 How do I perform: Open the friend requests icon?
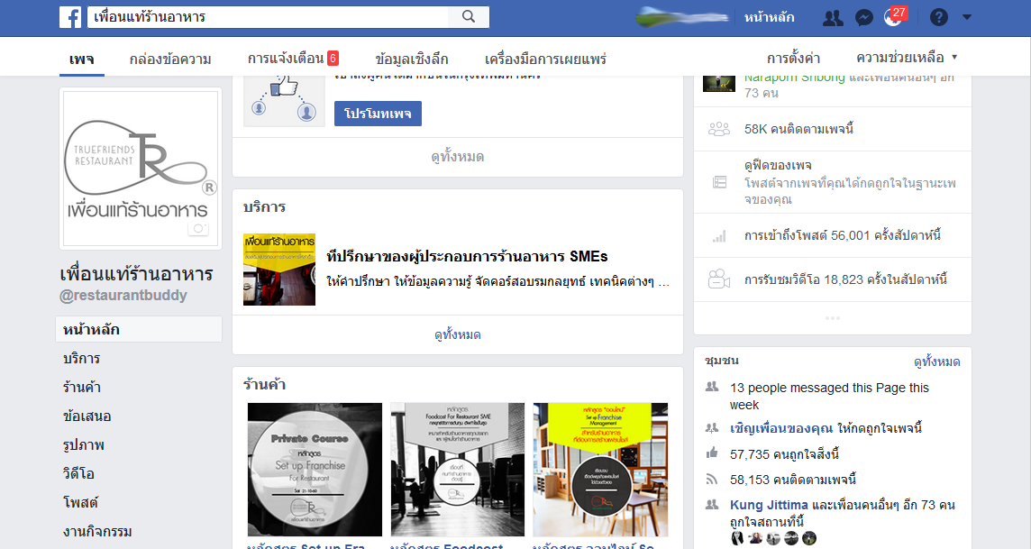point(833,18)
